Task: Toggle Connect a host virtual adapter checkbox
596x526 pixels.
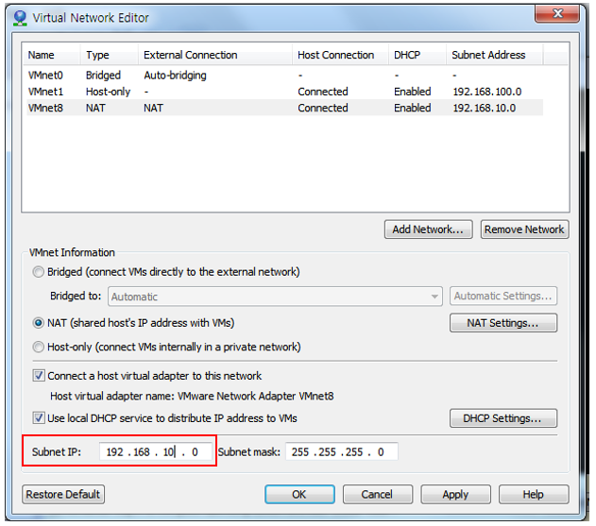Action: (39, 376)
